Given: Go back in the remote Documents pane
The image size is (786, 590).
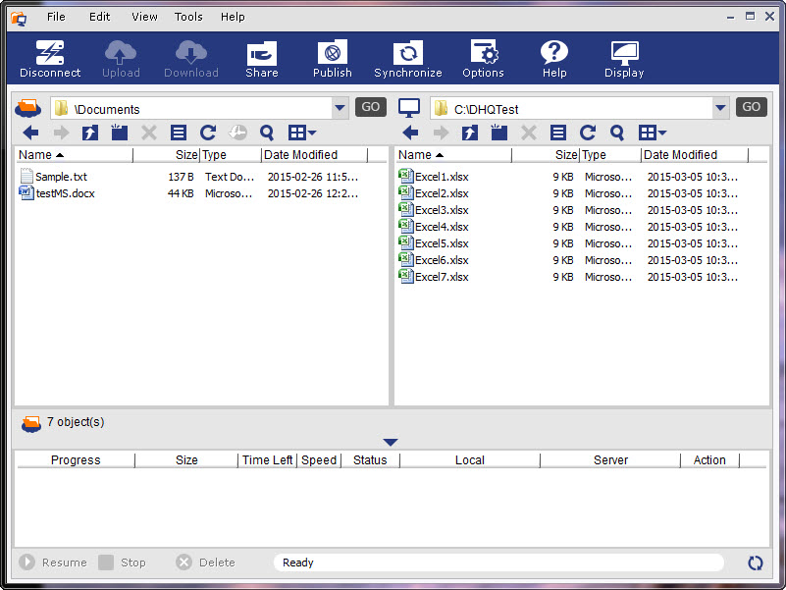Looking at the screenshot, I should 31,134.
